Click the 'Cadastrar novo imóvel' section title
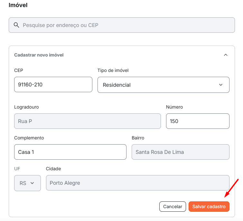 (x=39, y=55)
